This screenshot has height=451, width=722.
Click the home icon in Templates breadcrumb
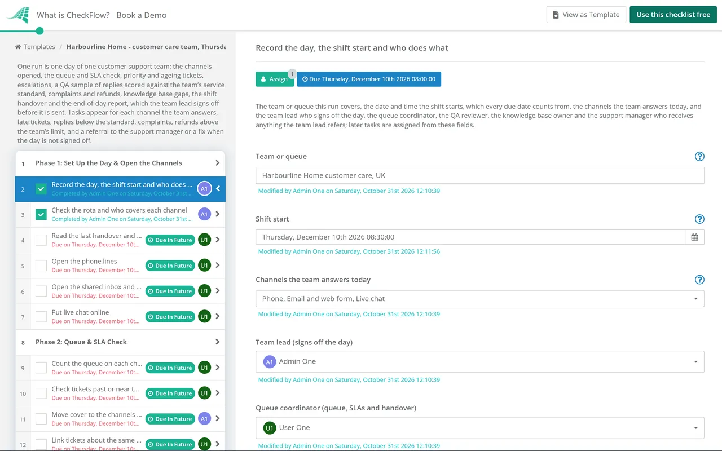click(18, 47)
